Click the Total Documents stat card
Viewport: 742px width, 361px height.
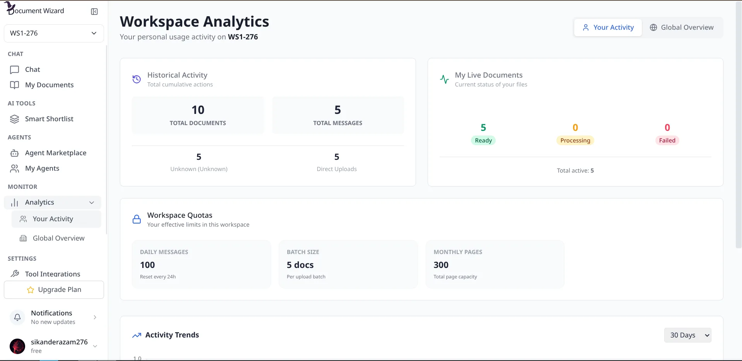coord(198,115)
